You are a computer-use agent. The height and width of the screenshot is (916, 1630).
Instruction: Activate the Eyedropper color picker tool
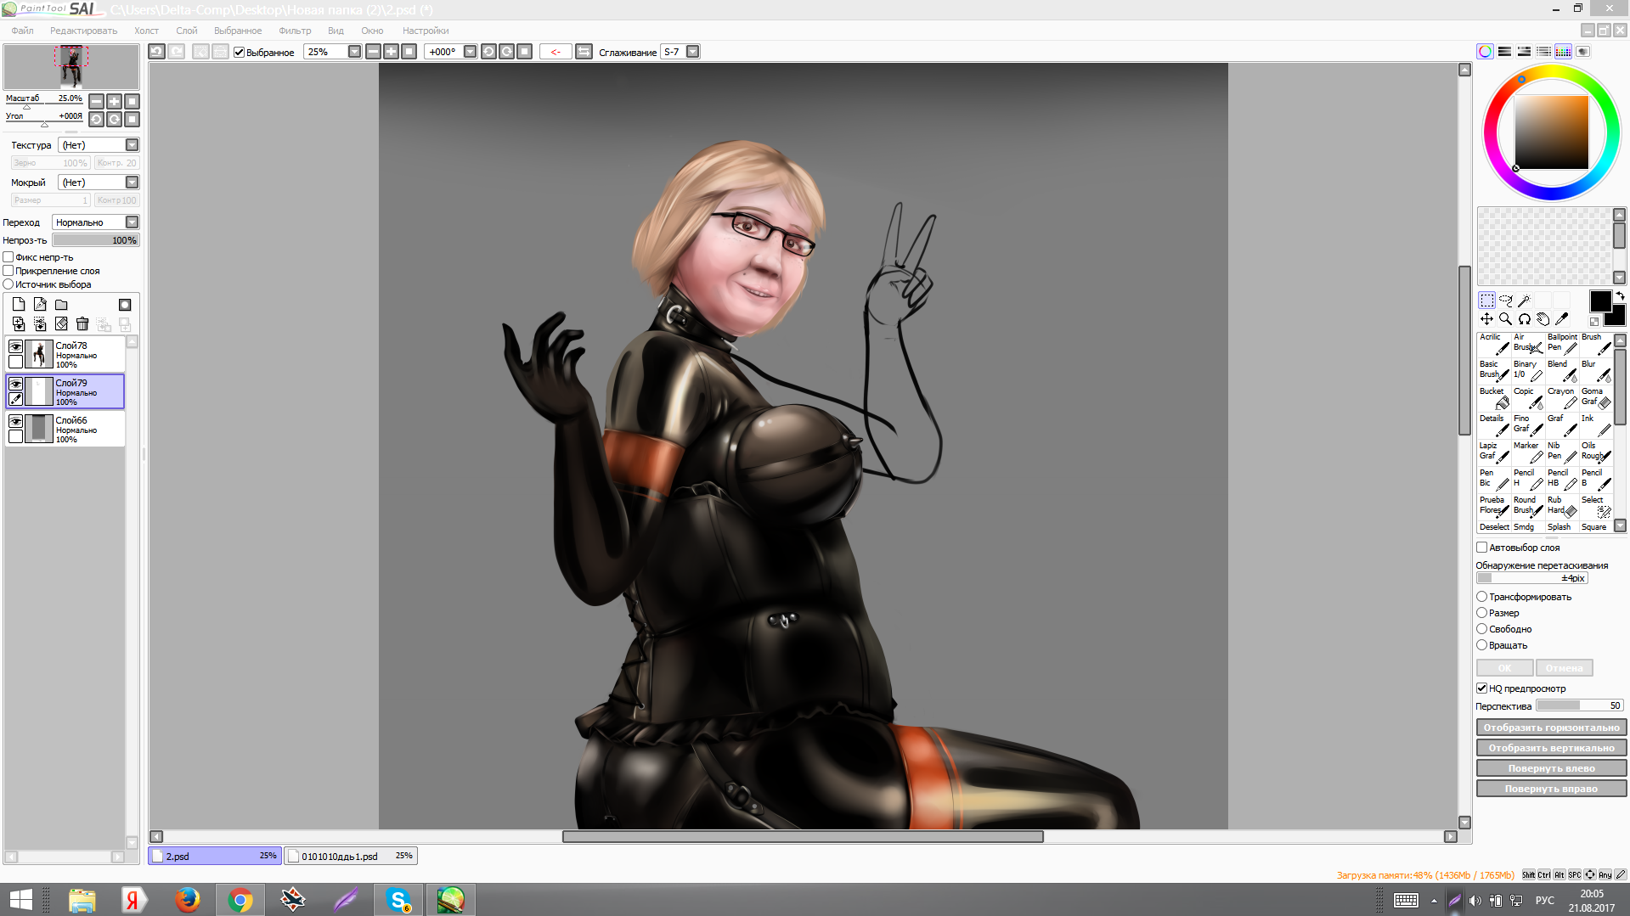(x=1561, y=319)
